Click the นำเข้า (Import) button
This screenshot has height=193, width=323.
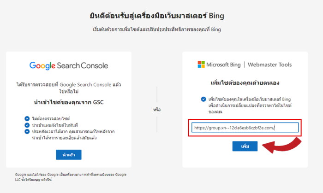(x=69, y=155)
